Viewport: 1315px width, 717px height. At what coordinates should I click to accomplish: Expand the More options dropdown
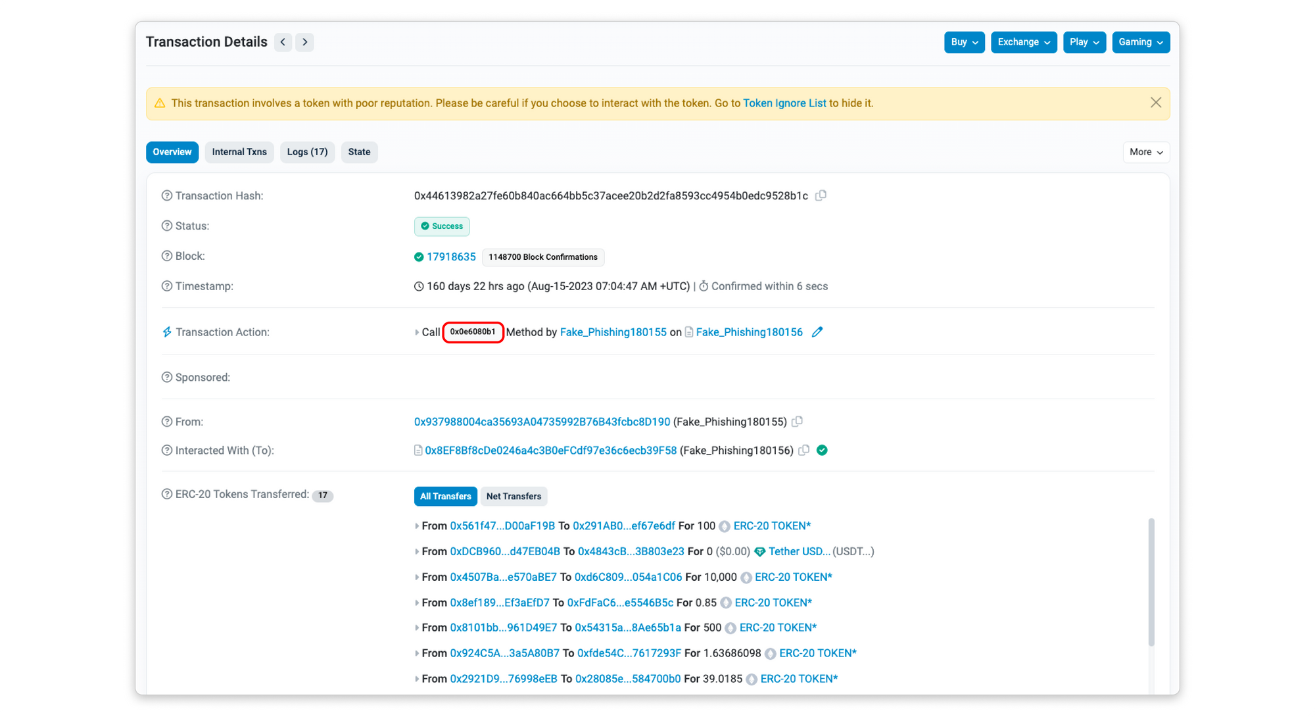1145,152
